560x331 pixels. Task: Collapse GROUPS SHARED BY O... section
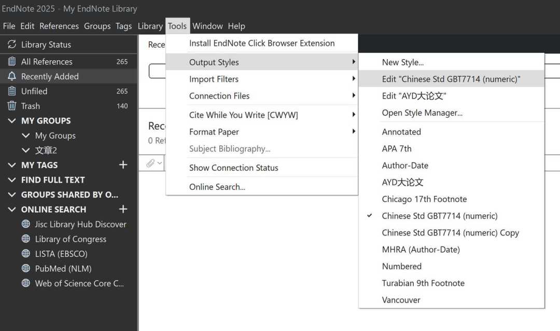12,195
